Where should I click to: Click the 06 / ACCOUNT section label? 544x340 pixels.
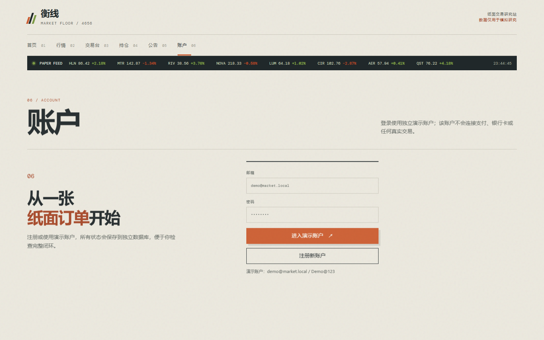(44, 100)
